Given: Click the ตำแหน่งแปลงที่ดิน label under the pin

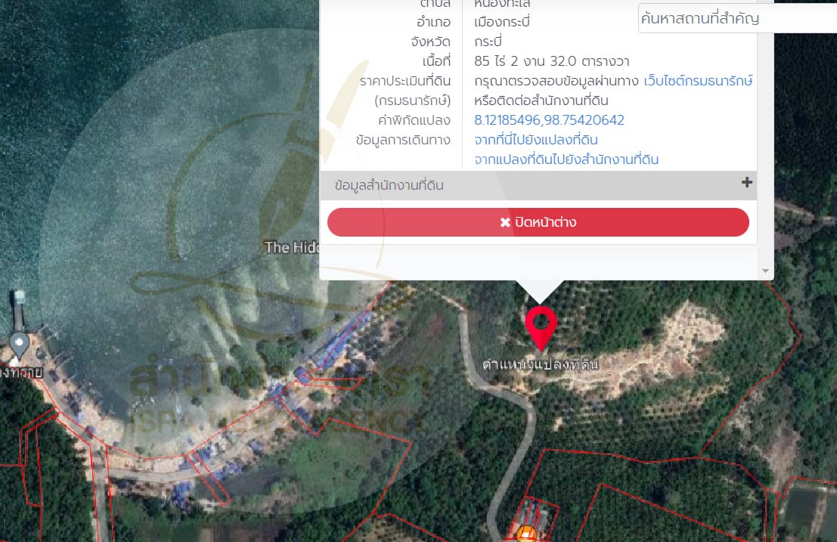Looking at the screenshot, I should 540,364.
